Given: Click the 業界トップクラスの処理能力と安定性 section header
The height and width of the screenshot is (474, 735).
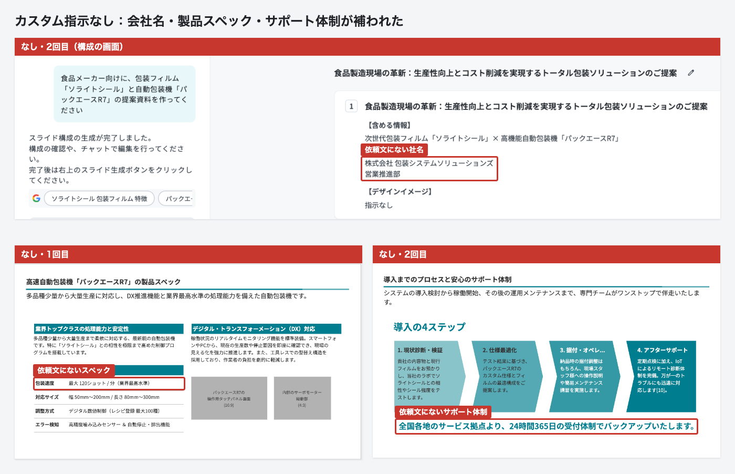Looking at the screenshot, I should (109, 329).
